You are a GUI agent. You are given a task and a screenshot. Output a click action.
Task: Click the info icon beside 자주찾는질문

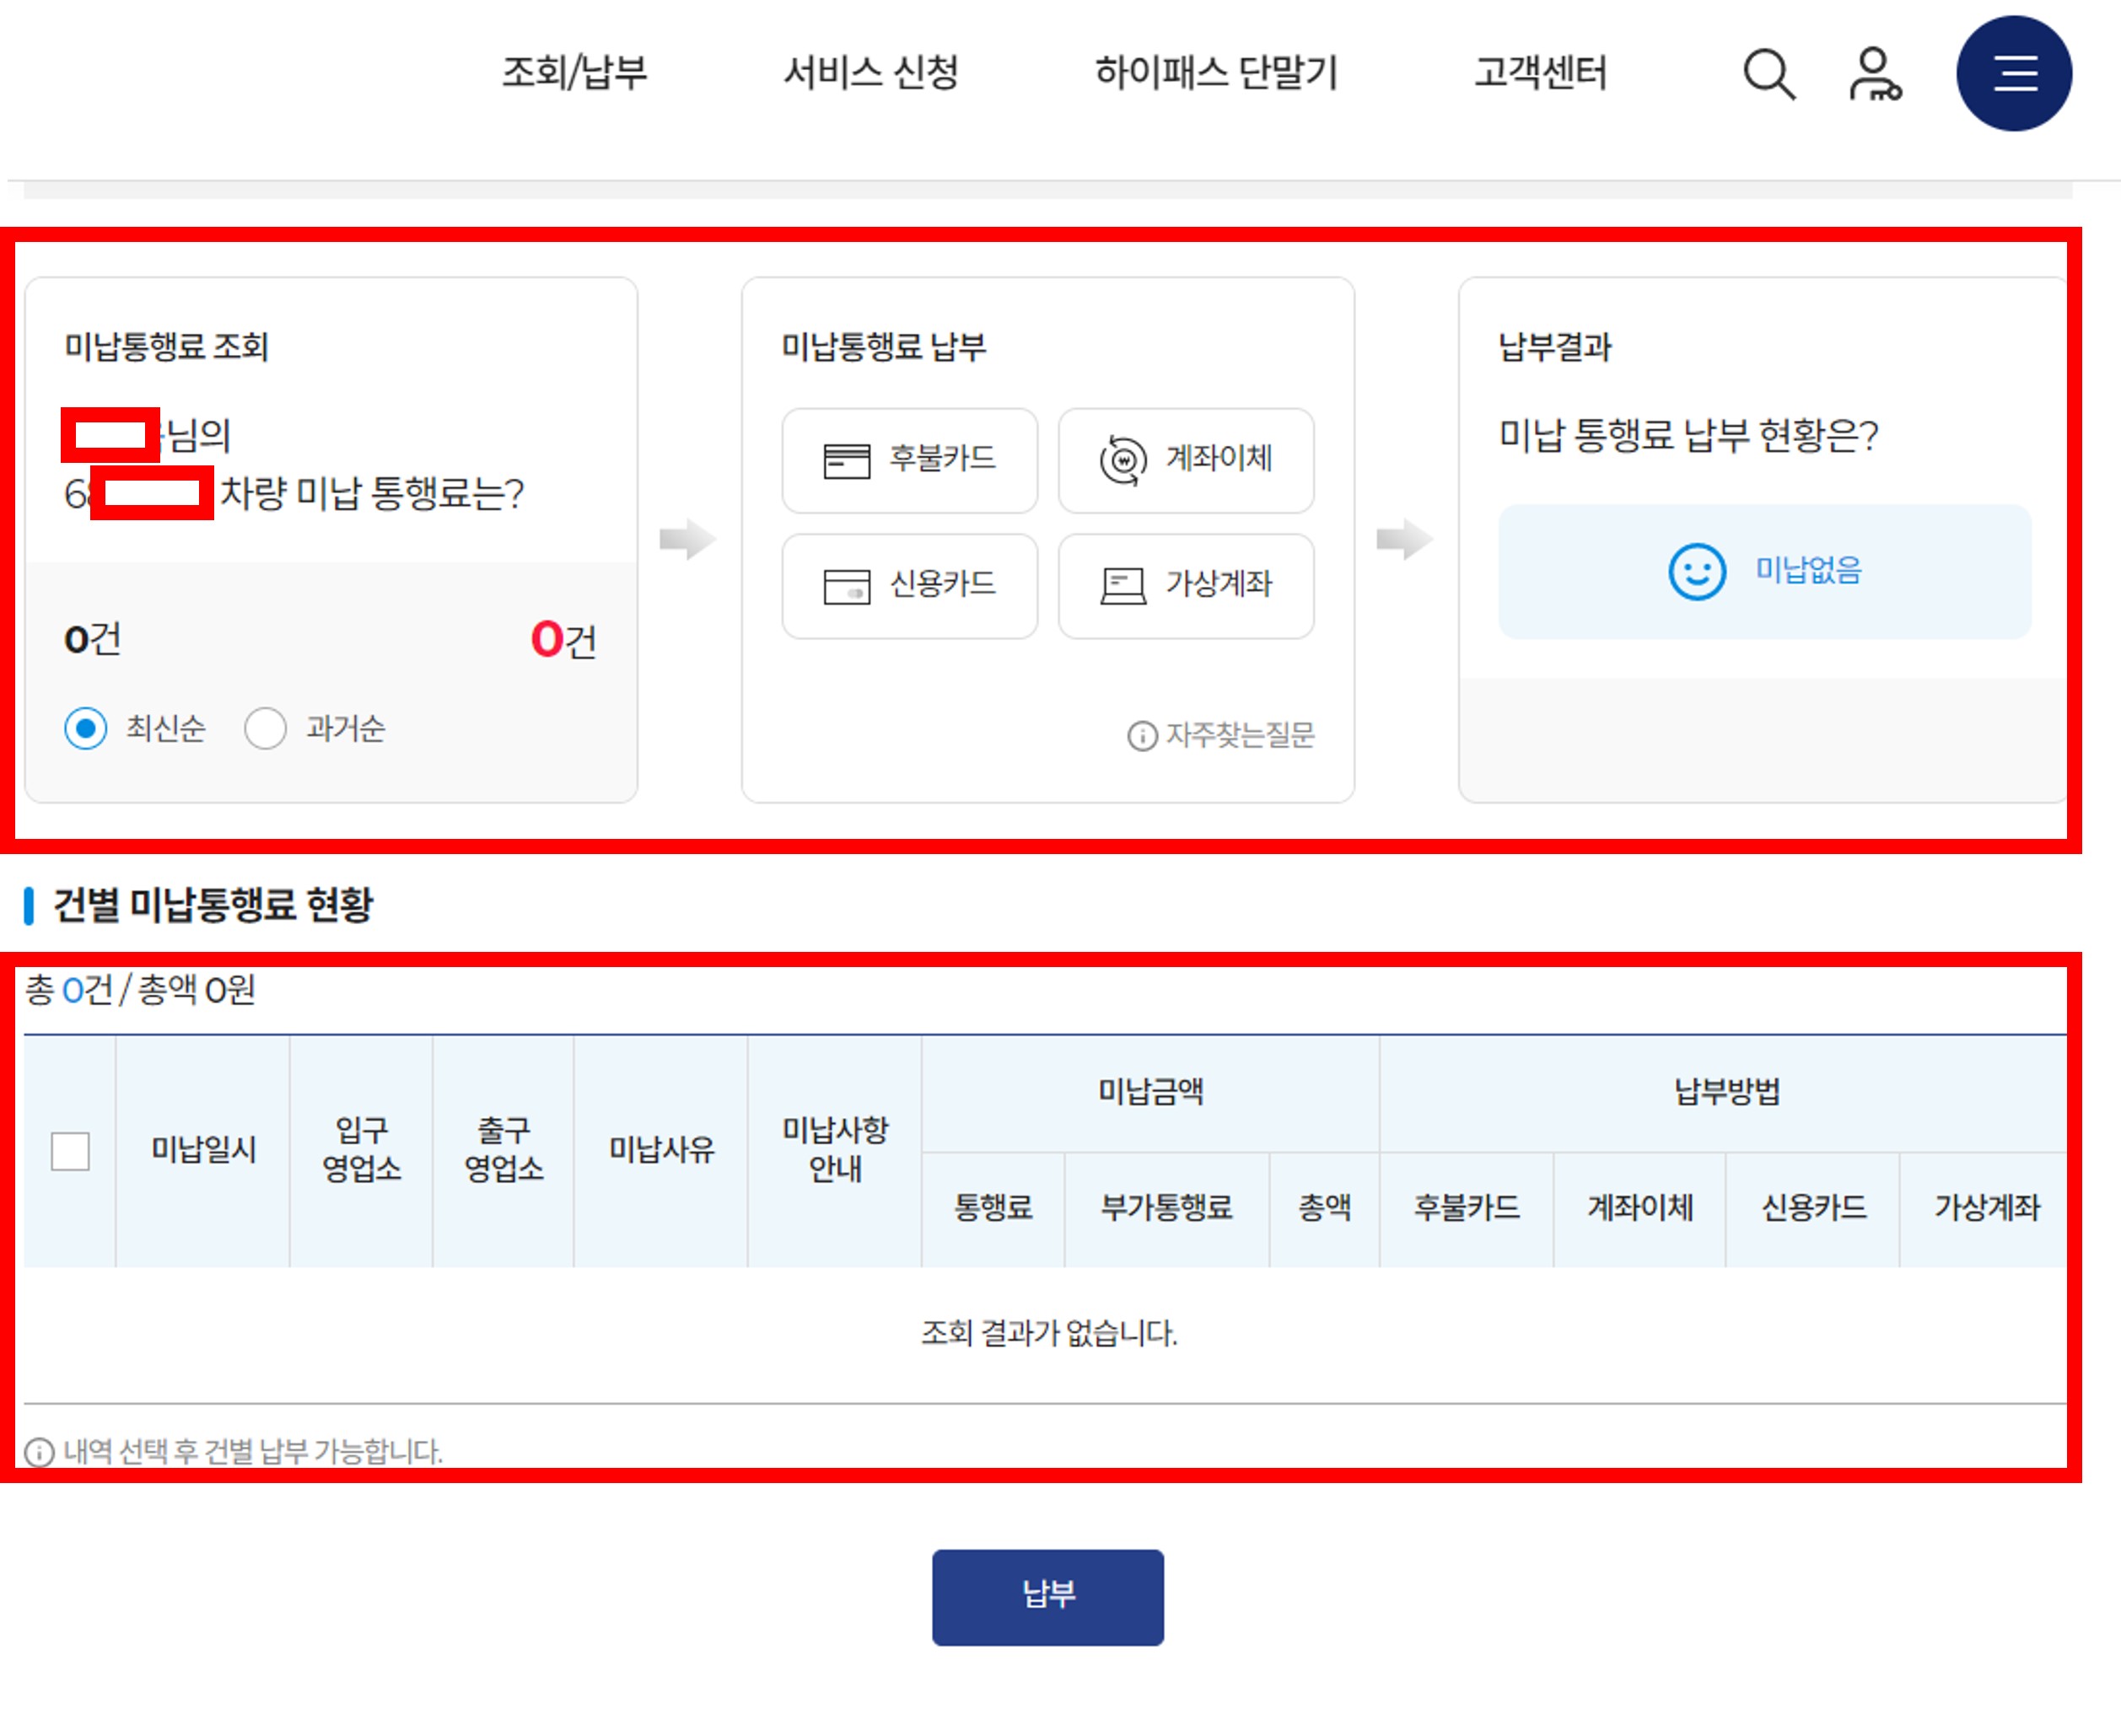click(1141, 736)
